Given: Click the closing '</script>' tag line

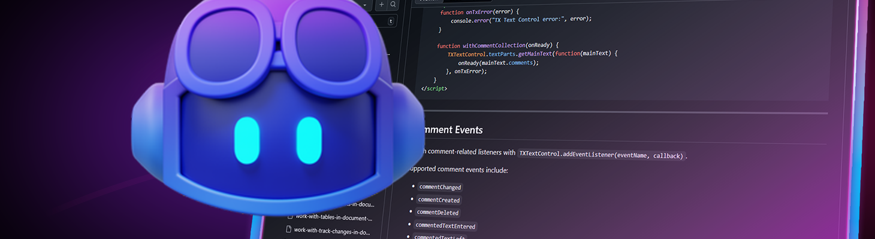Looking at the screenshot, I should tap(434, 88).
